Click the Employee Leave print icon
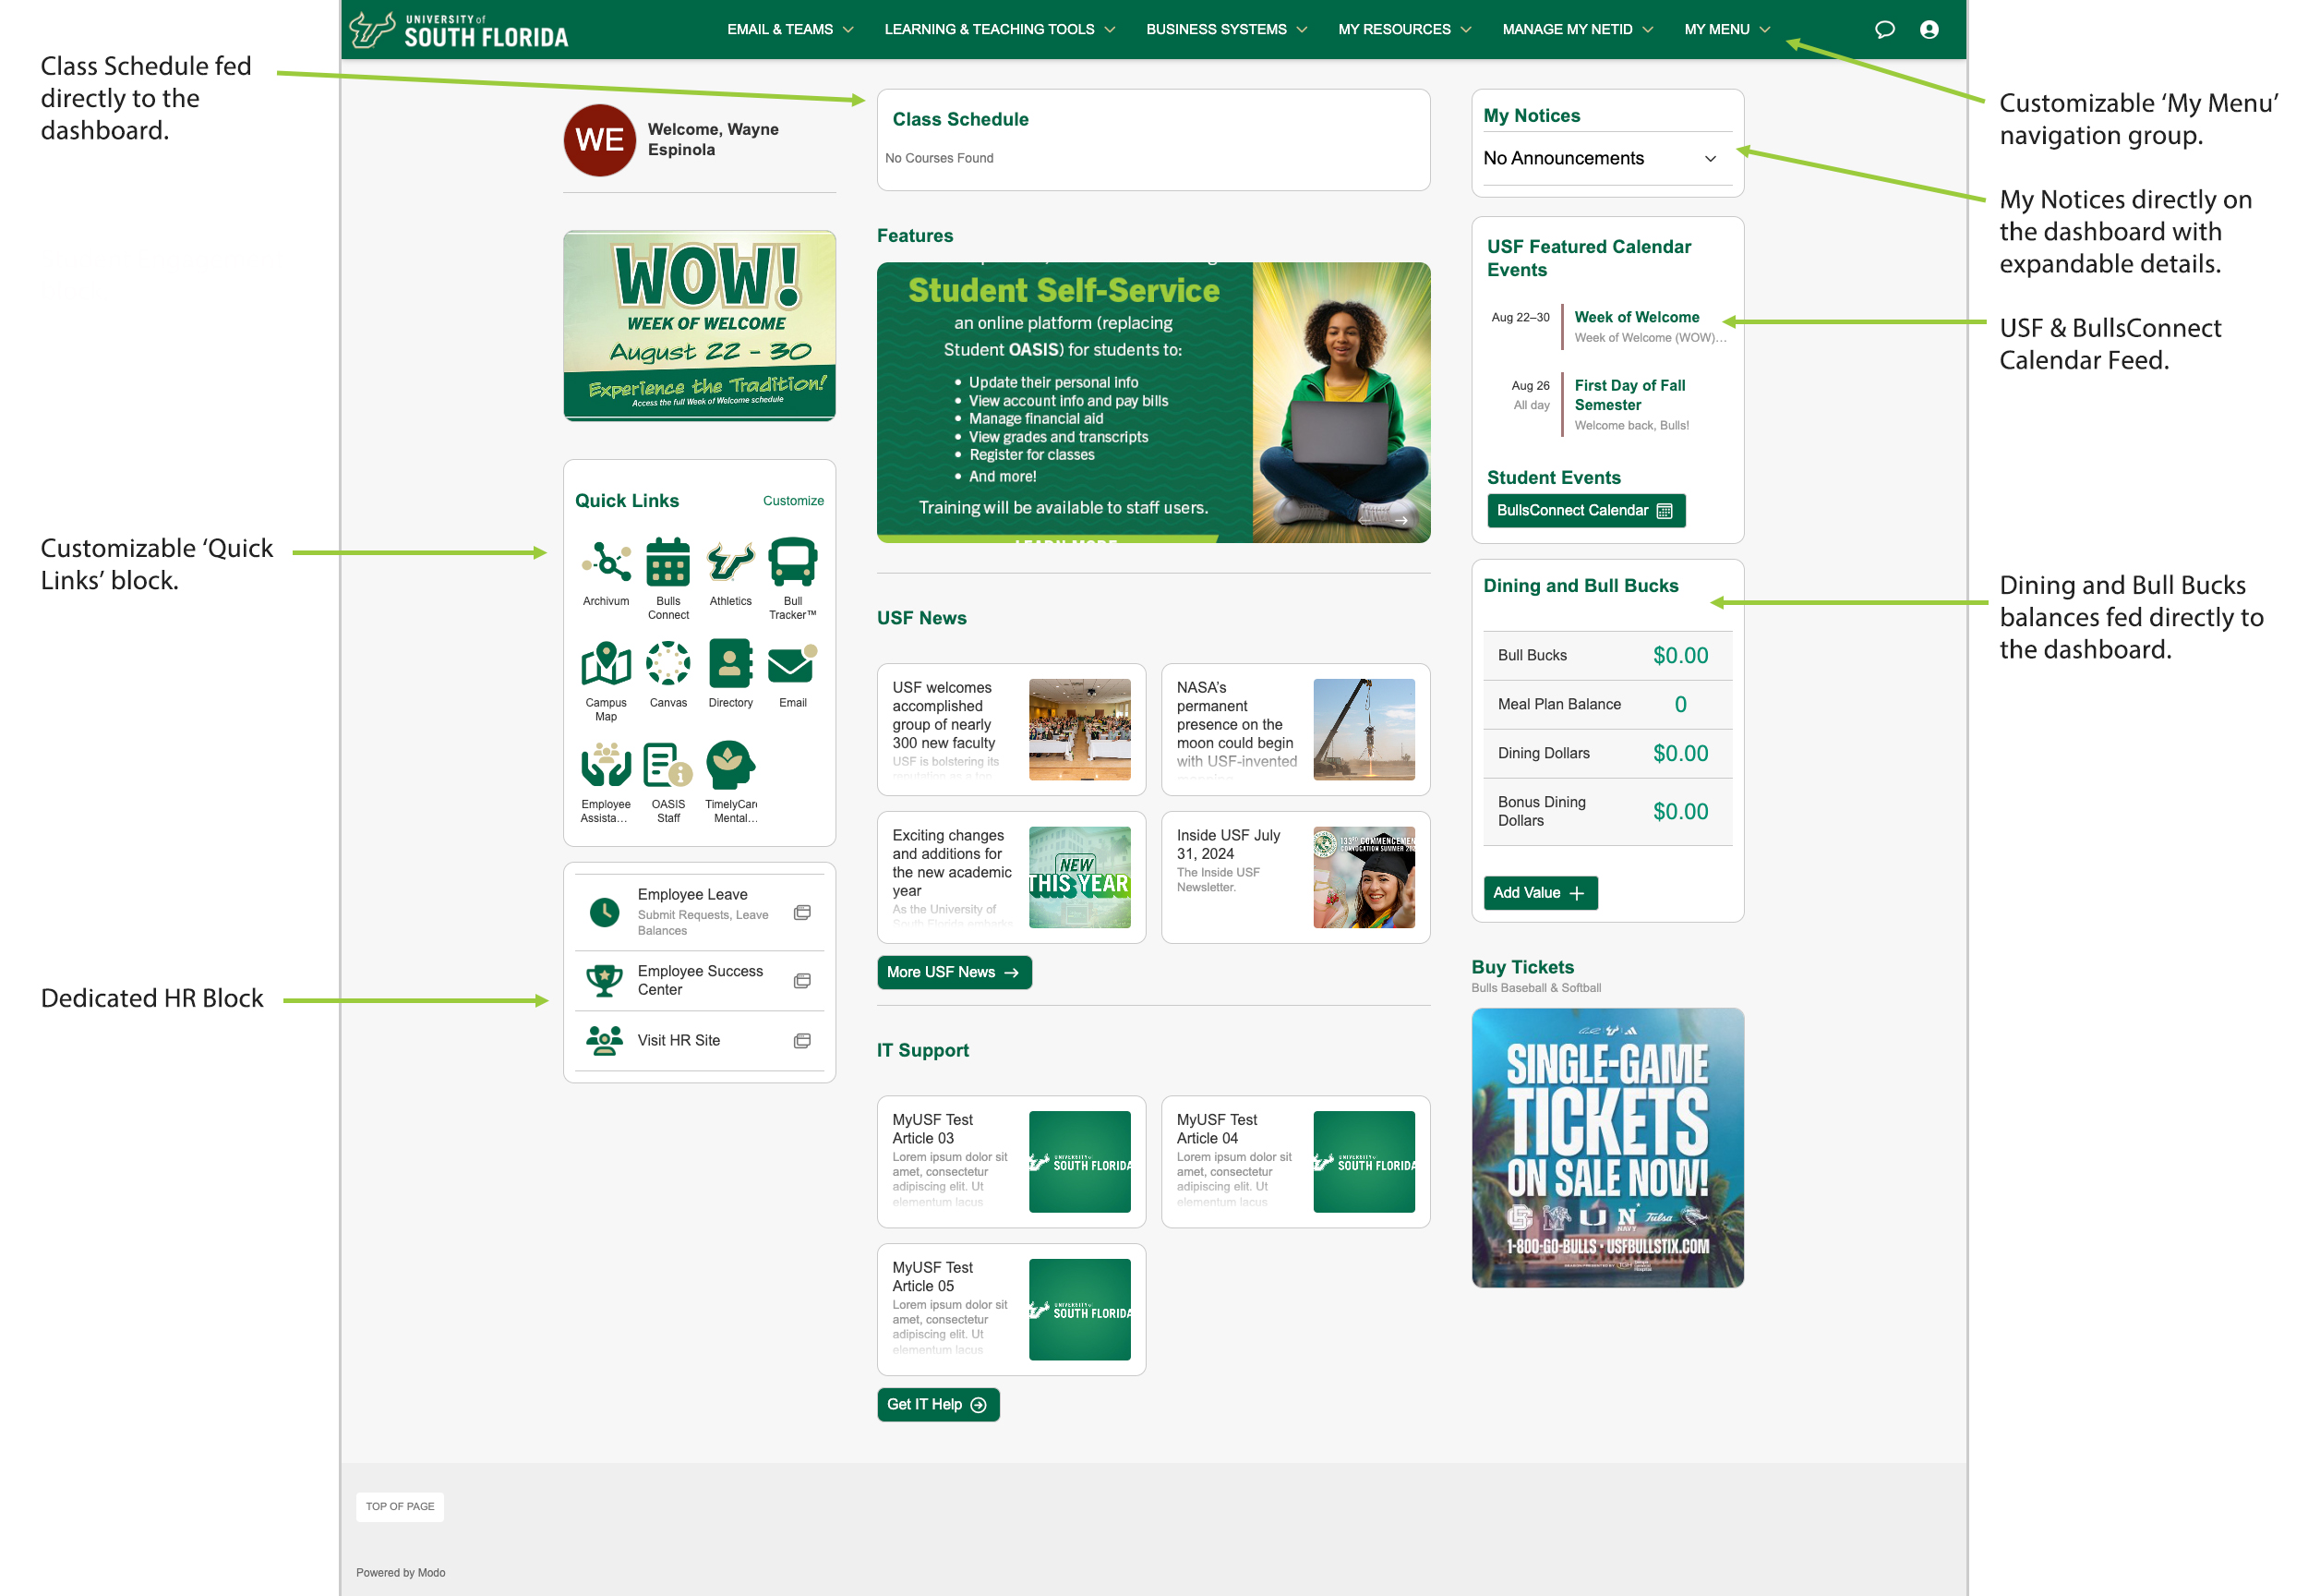Viewport: 2308px width, 1596px height. (x=803, y=912)
